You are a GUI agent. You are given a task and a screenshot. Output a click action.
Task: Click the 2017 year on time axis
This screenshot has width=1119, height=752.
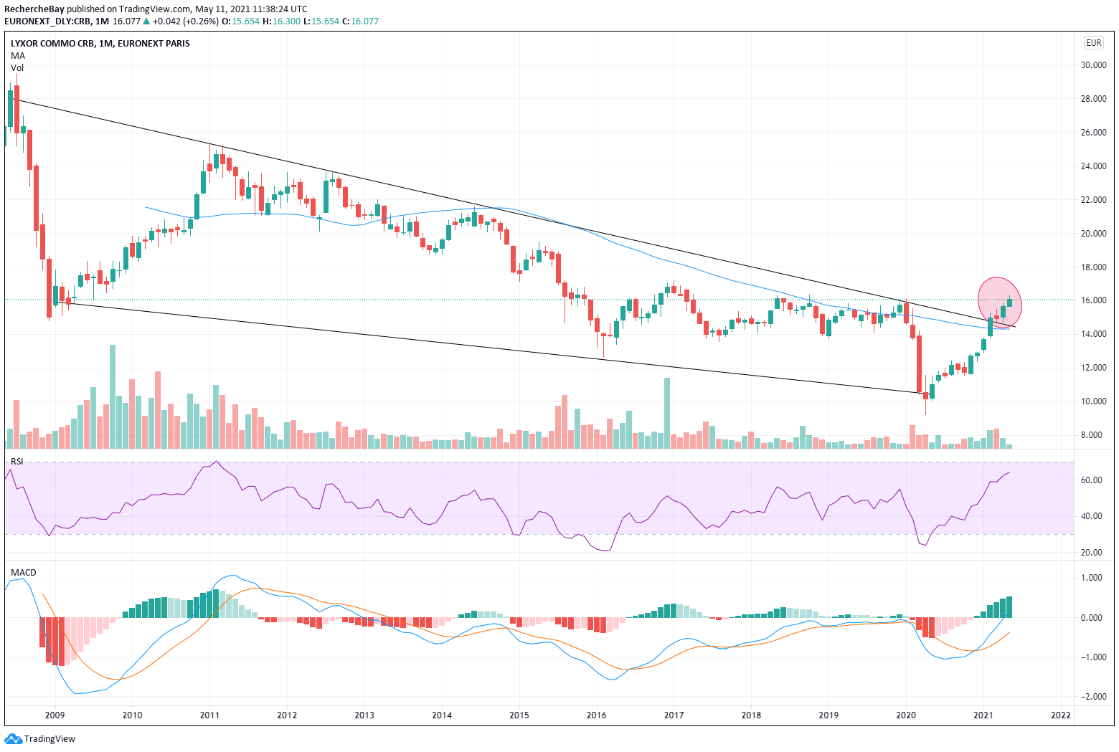tap(674, 715)
